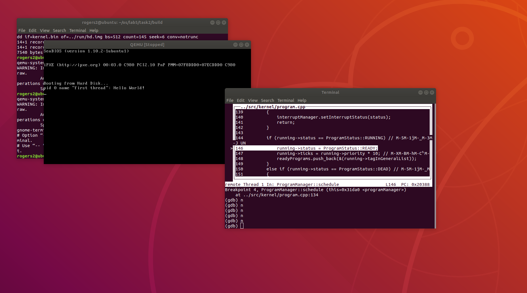Screen dimensions: 527x293
Task: Minimize the gdb Terminal window
Action: 421,92
